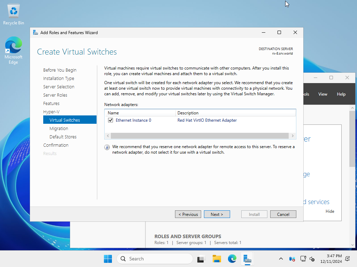Viewport: 357px width, 267px height.
Task: Open the View menu in Server Manager
Action: (322, 94)
